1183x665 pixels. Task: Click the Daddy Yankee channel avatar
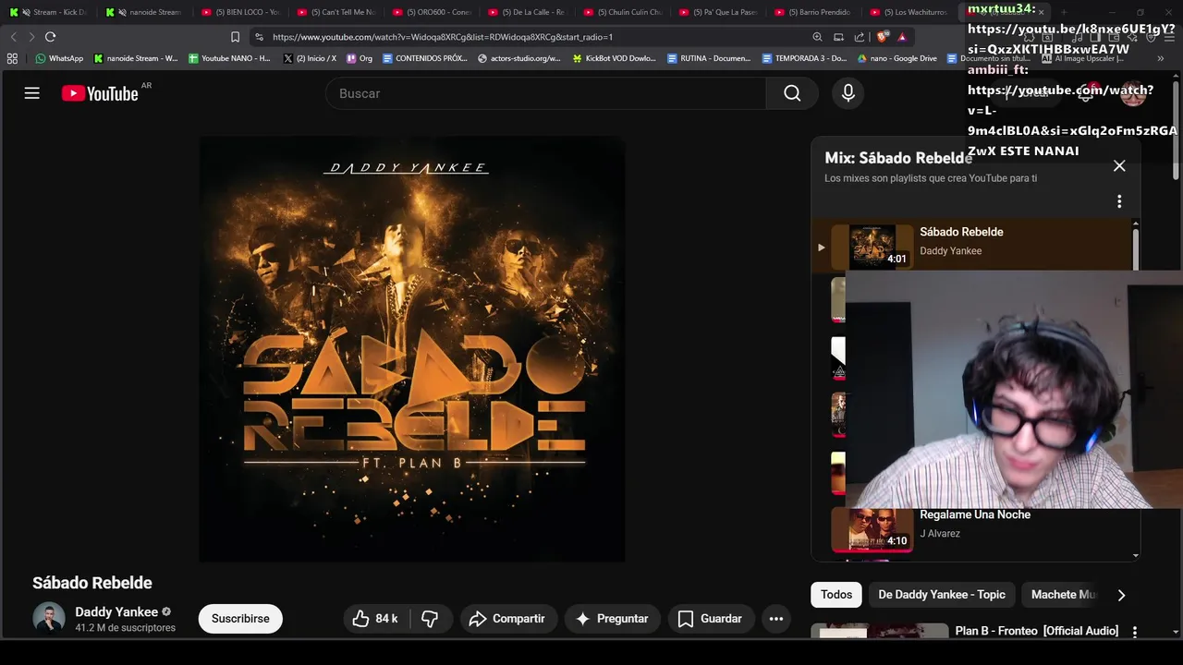coord(49,618)
